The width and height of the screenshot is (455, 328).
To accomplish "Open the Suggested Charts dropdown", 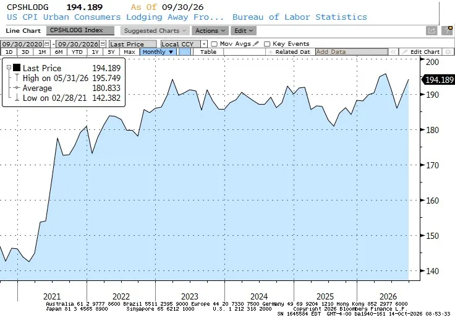I will (155, 30).
